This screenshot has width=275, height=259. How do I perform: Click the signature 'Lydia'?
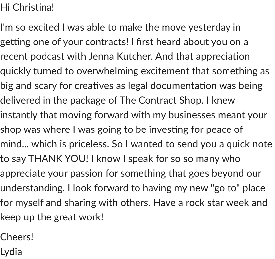tap(11, 252)
